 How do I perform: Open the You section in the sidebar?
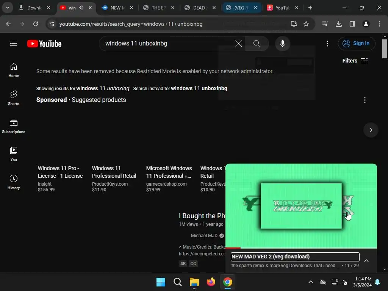[x=14, y=154]
